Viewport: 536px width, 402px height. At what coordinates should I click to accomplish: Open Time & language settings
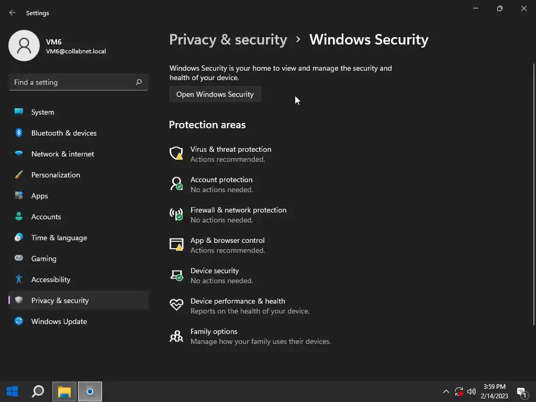pyautogui.click(x=79, y=238)
